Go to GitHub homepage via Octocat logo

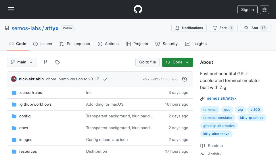click(x=138, y=9)
